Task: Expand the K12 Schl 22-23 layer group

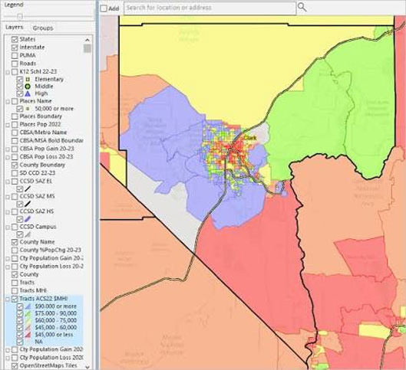Action: pos(8,72)
